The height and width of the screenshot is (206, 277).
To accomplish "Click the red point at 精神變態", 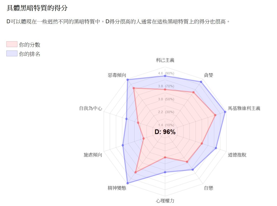I will click(136, 172).
